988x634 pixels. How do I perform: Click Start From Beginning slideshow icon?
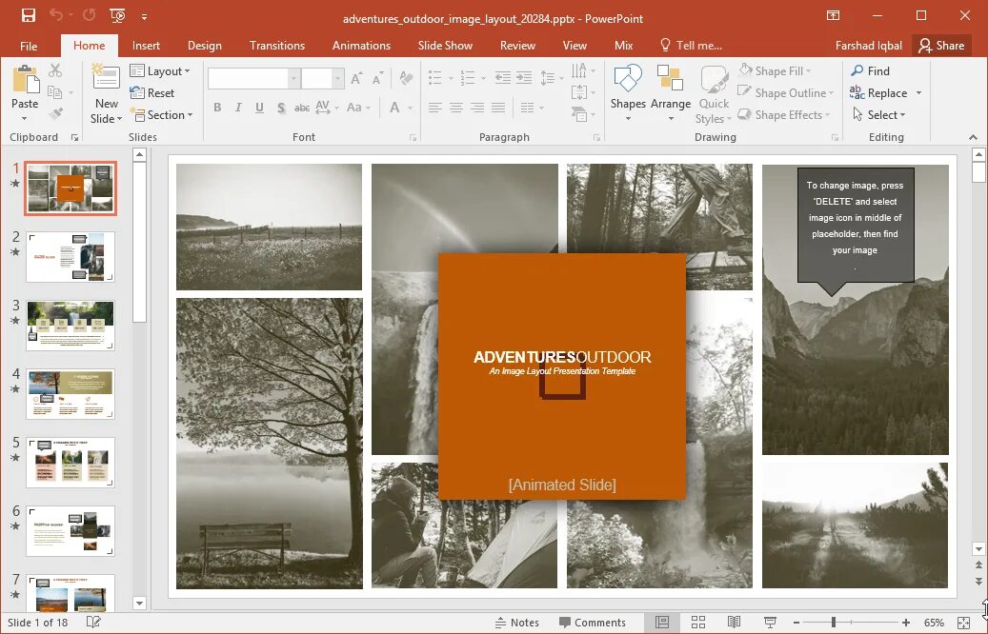coord(117,16)
